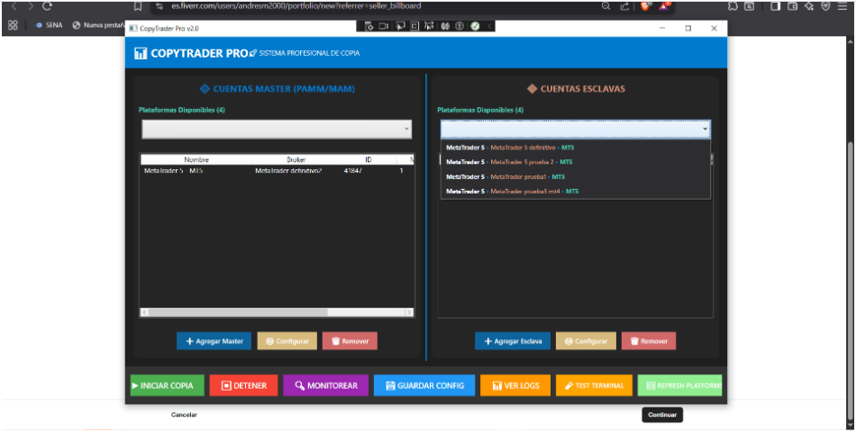856x432 pixels.
Task: Remove the selected master account (Remover)
Action: (350, 341)
